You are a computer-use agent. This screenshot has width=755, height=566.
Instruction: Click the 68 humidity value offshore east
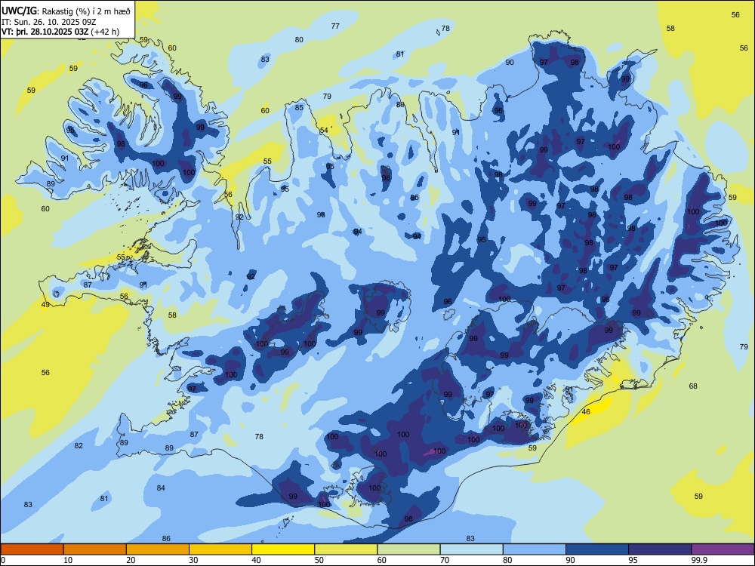[693, 386]
